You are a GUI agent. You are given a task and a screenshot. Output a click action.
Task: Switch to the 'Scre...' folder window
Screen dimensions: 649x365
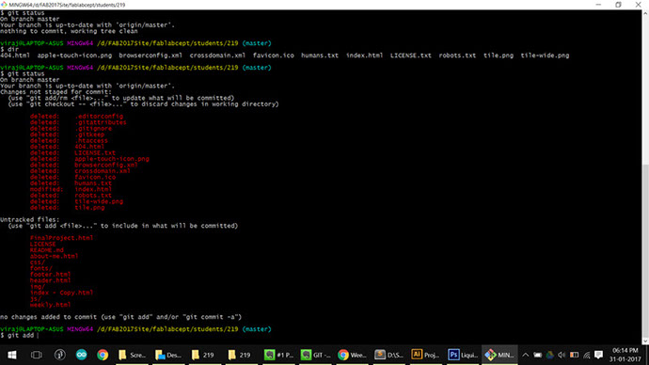tap(132, 355)
